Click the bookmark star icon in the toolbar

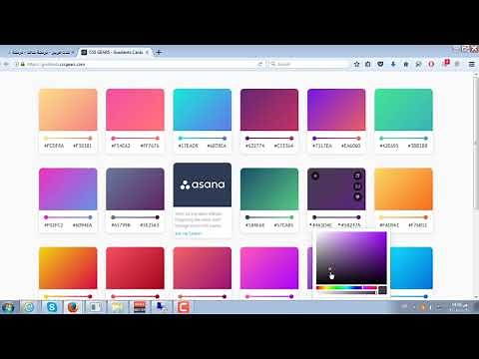click(x=356, y=64)
